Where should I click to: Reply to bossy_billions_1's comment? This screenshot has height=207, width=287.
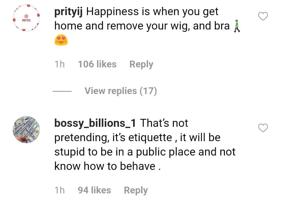point(136,191)
